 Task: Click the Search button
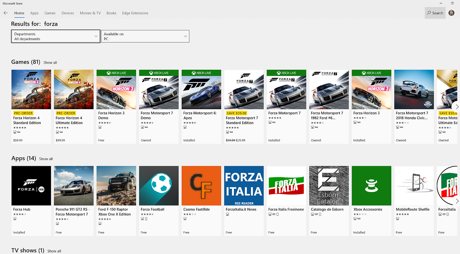click(x=435, y=13)
